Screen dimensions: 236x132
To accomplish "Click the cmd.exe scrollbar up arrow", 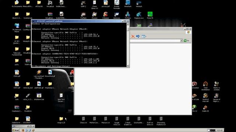I will tap(128, 24).
